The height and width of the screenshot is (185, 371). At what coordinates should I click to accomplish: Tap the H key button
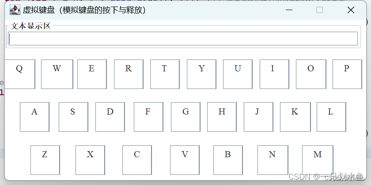(x=222, y=117)
